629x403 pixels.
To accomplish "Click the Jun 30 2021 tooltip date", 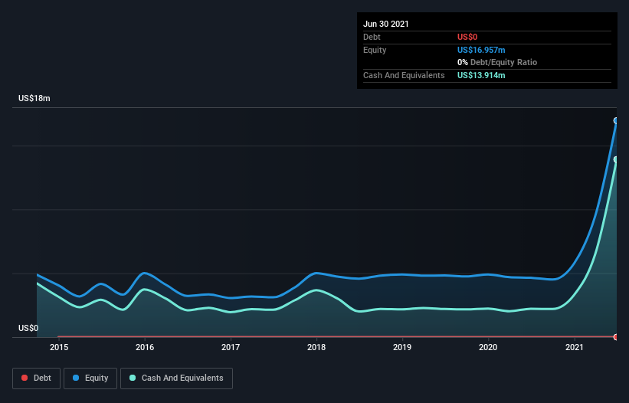I will pos(386,24).
